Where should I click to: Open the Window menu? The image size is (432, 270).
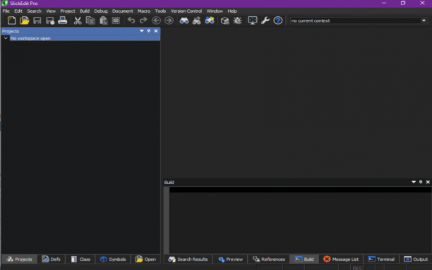tap(215, 11)
